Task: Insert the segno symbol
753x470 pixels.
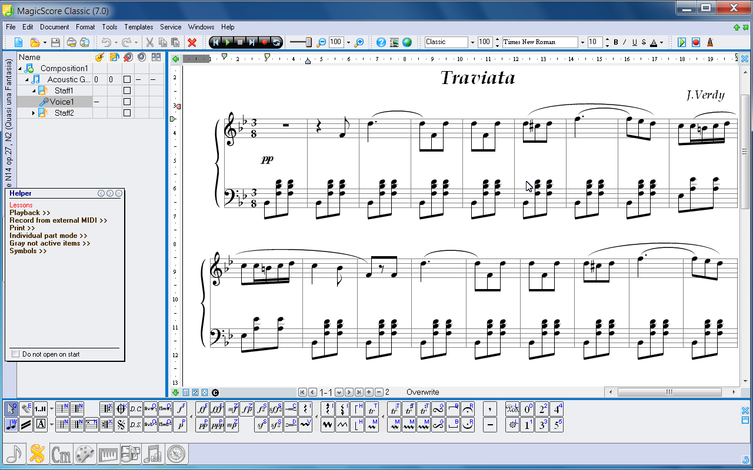Action: [x=121, y=425]
